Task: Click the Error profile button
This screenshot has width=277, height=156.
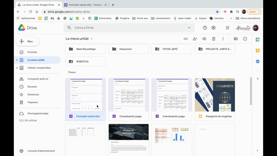Action: (x=254, y=12)
